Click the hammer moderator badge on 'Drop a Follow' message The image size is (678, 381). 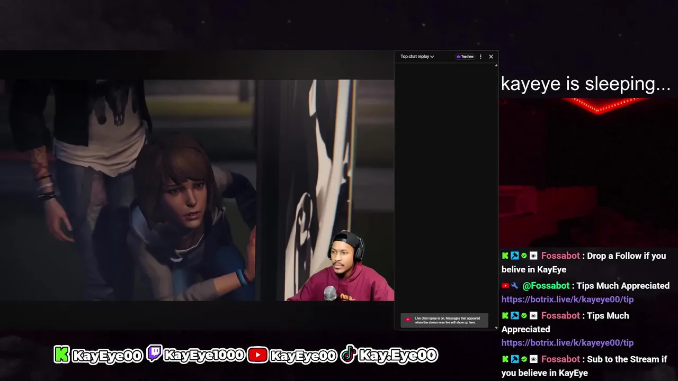click(514, 256)
